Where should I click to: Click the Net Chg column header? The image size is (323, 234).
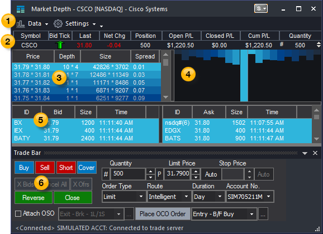point(115,36)
